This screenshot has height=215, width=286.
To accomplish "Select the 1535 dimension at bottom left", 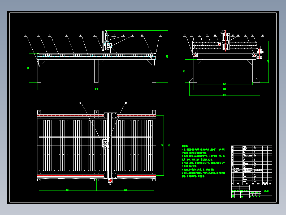I will [x=68, y=190].
